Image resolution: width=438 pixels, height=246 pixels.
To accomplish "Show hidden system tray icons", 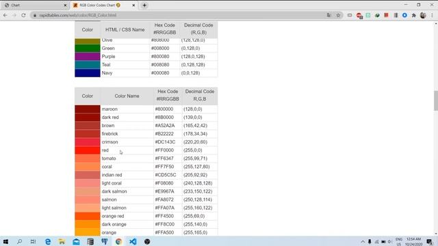I will click(363, 242).
